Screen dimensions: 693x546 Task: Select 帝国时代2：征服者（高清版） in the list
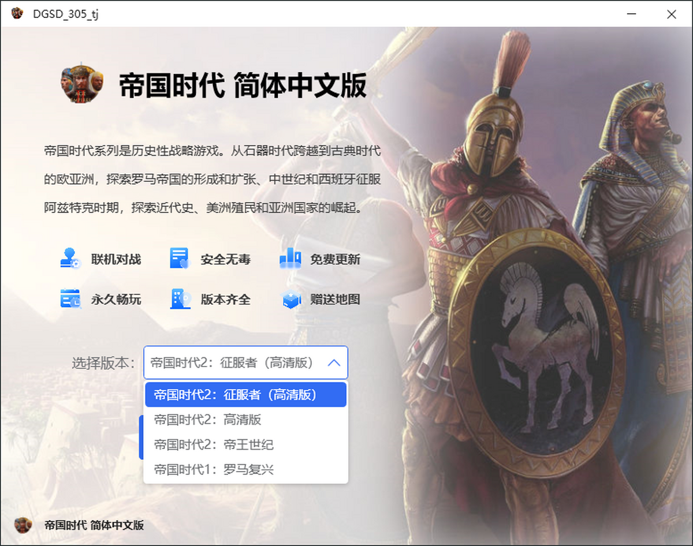[x=245, y=394]
